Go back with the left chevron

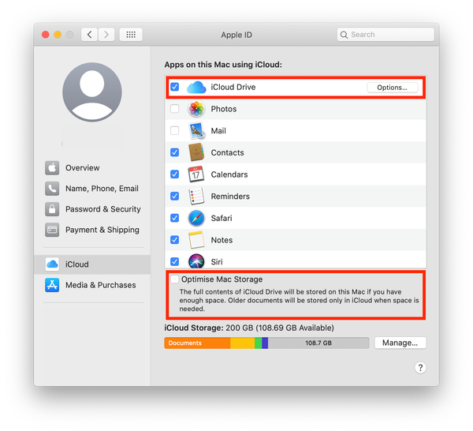point(89,35)
